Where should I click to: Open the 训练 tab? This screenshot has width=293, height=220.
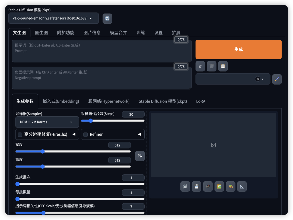pyautogui.click(x=141, y=33)
